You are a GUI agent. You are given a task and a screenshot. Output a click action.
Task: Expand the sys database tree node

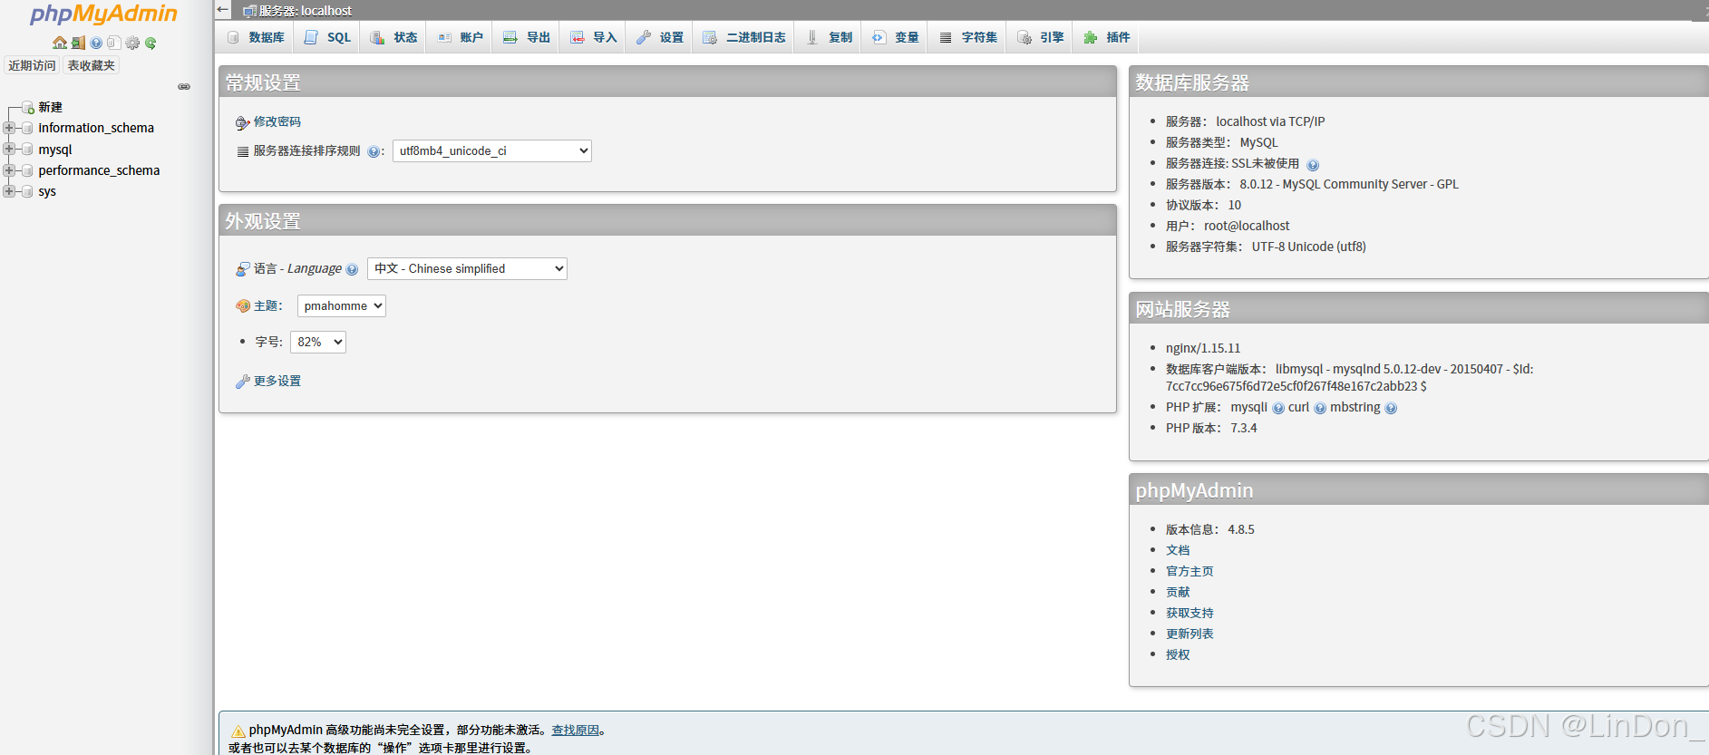(9, 191)
